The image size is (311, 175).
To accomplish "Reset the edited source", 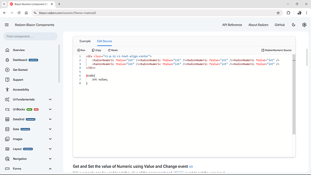I will tap(113, 50).
